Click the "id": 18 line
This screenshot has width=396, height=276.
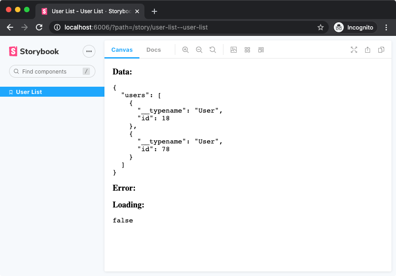point(153,118)
